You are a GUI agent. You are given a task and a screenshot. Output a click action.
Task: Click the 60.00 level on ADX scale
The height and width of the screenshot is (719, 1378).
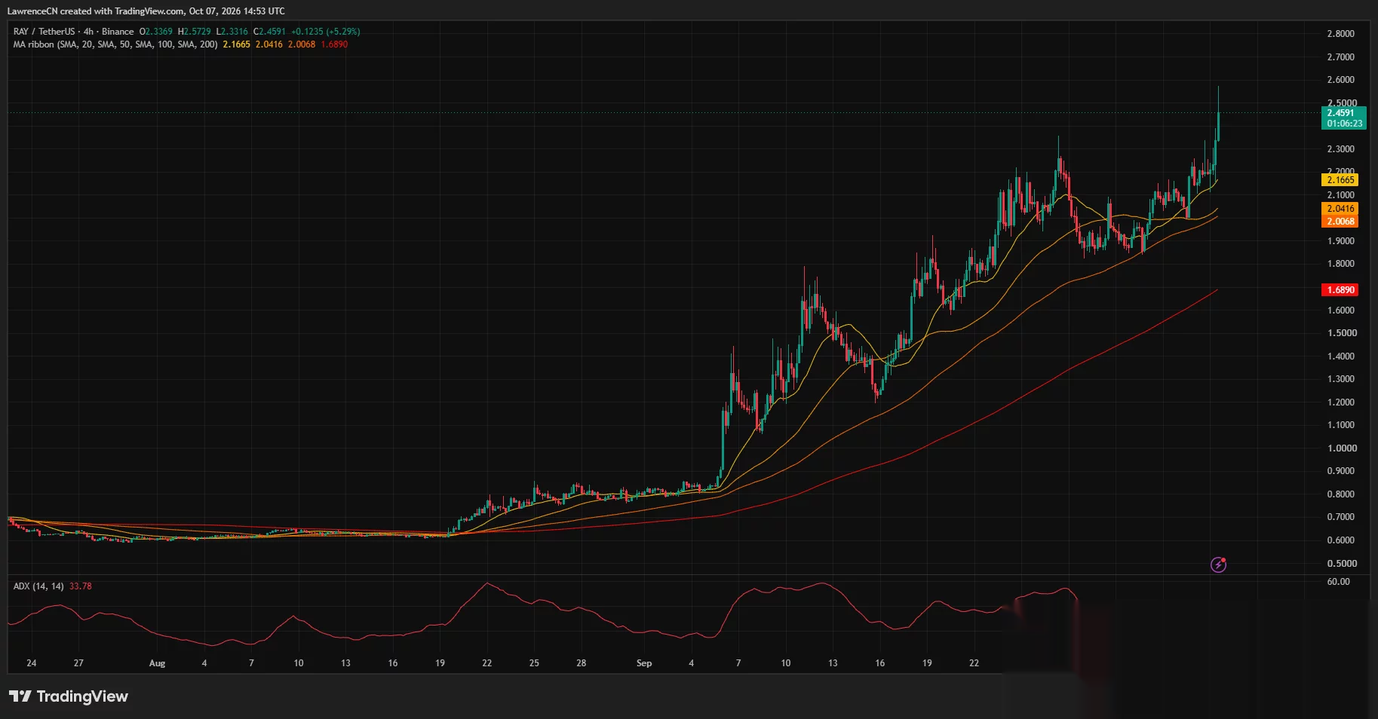(1339, 582)
